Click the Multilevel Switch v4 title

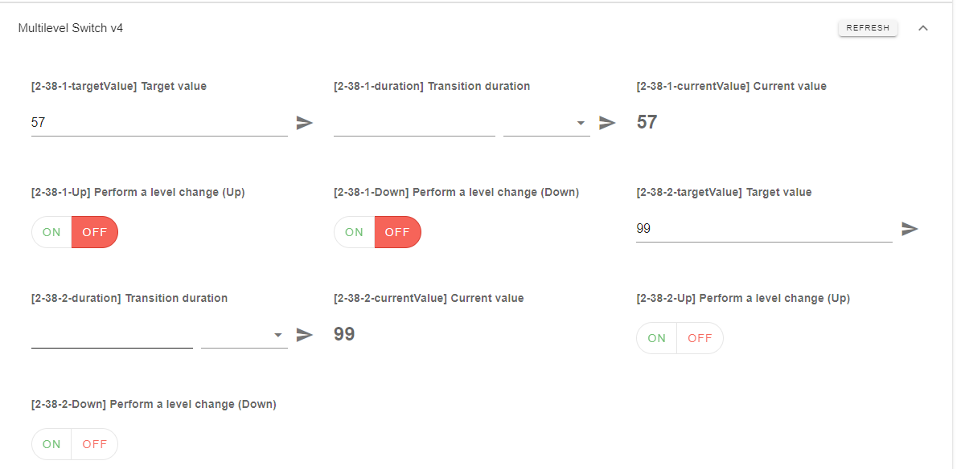pos(70,27)
